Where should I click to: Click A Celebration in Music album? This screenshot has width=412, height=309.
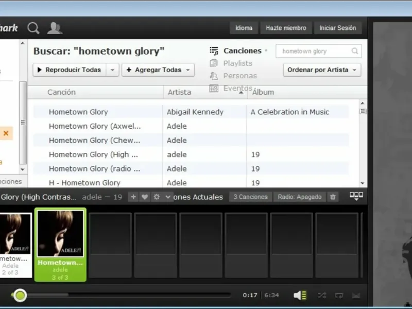coord(290,112)
